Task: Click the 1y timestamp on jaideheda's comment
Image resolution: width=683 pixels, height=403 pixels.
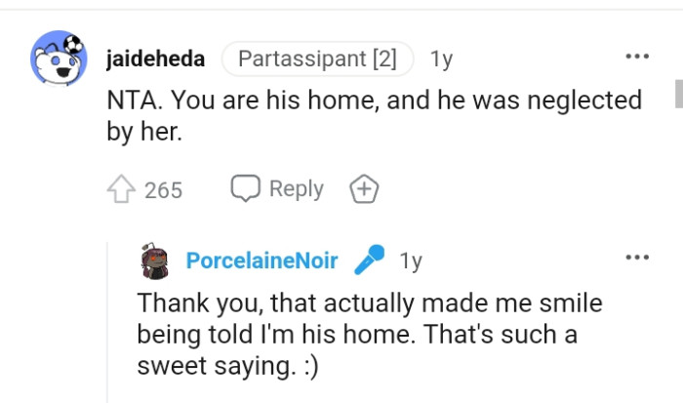Action: (x=441, y=60)
